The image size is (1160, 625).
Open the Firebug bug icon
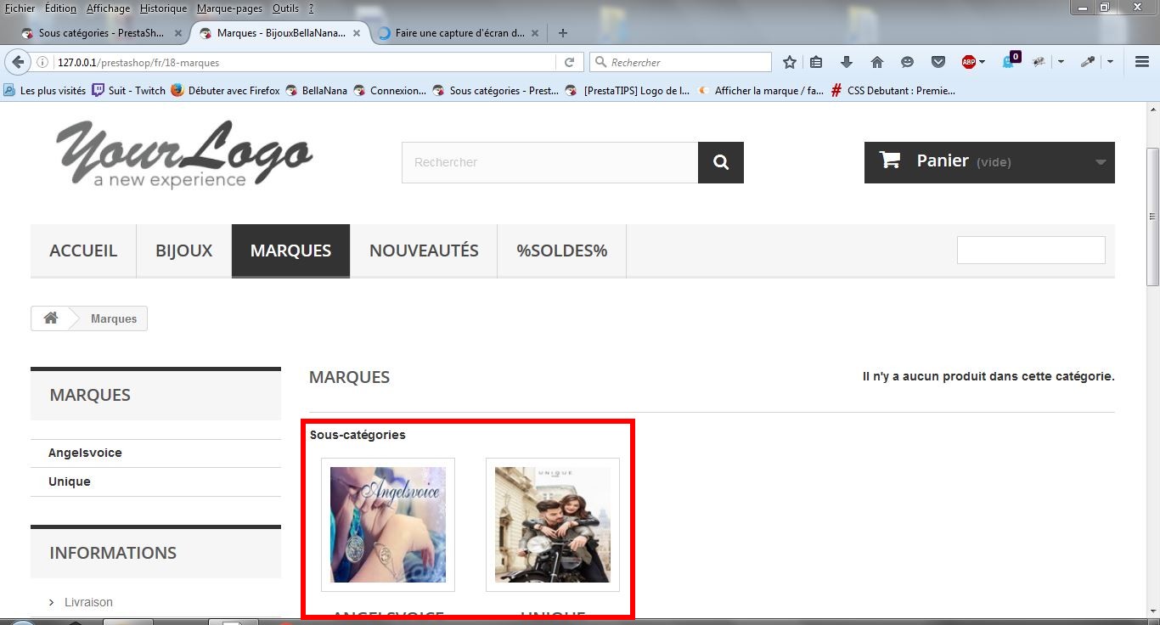(x=1039, y=62)
